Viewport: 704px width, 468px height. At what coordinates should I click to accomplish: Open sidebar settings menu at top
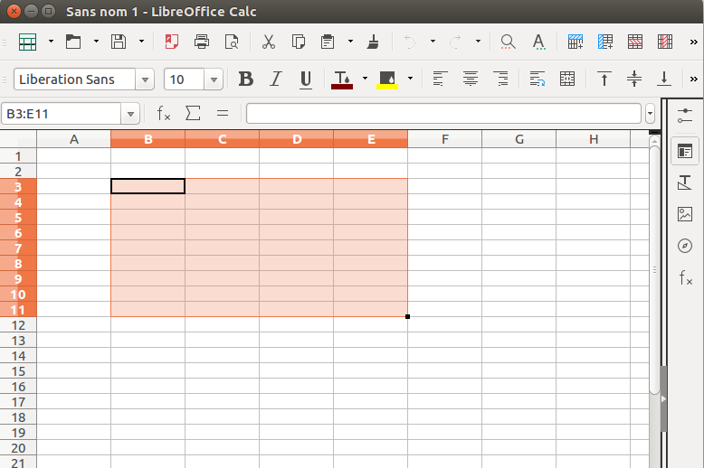684,115
